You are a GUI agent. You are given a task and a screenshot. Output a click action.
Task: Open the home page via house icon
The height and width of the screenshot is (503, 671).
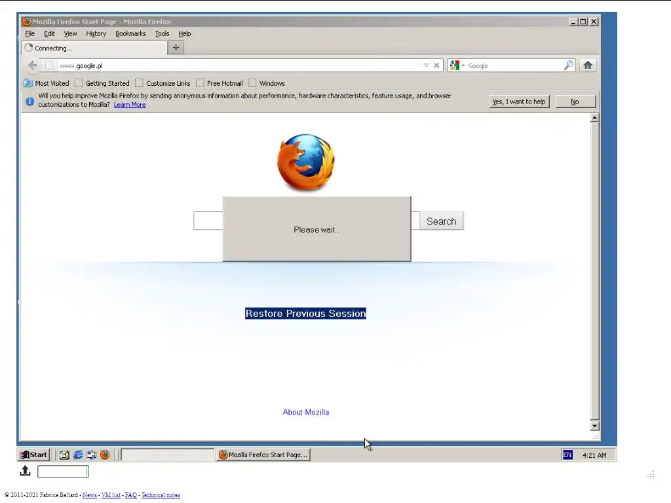pyautogui.click(x=588, y=65)
